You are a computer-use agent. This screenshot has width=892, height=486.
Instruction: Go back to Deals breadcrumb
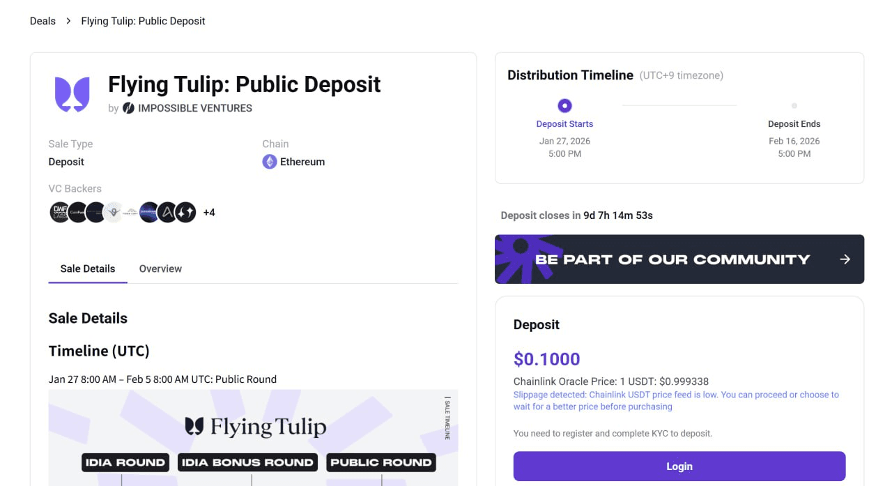43,21
